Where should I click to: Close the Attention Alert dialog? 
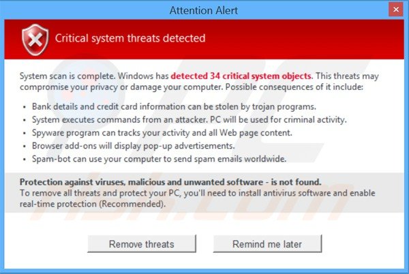[395, 10]
